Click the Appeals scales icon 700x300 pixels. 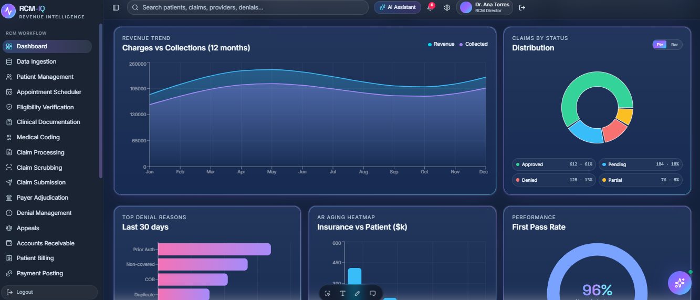(x=9, y=228)
